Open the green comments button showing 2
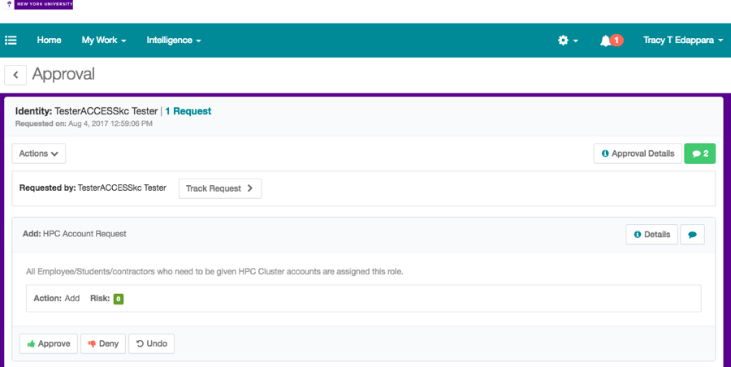The height and width of the screenshot is (367, 731). coord(699,153)
